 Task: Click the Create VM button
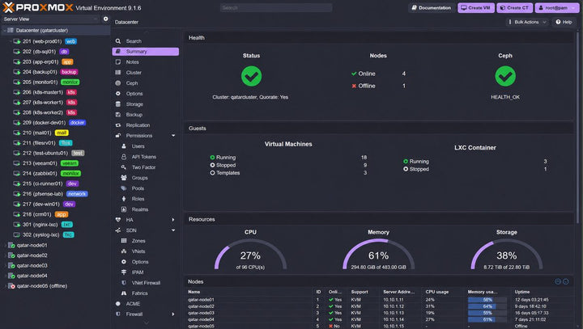[x=476, y=8]
